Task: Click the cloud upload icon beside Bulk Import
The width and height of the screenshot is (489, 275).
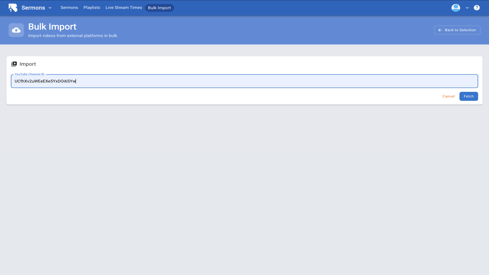Action: (x=16, y=30)
